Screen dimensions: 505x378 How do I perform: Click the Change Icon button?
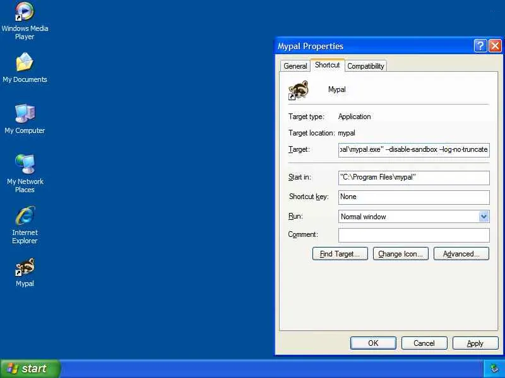point(400,254)
